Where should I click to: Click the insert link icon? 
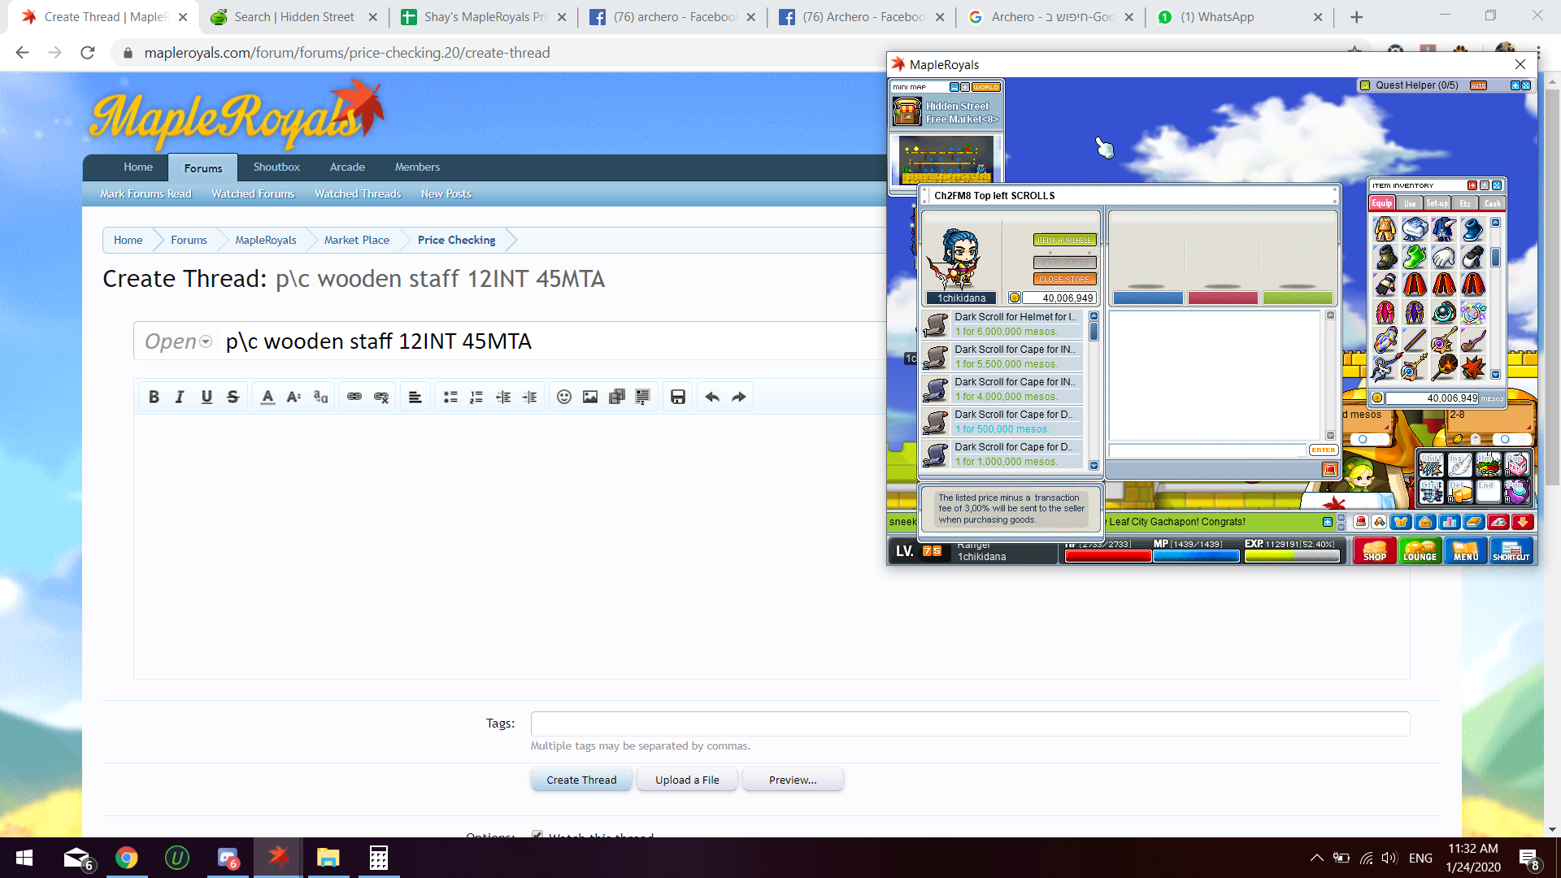354,397
